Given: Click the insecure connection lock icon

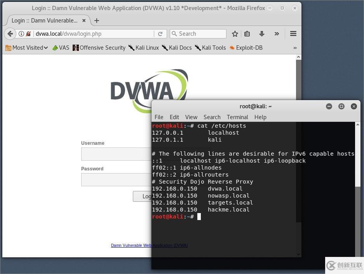Looking at the screenshot, I should click(28, 34).
